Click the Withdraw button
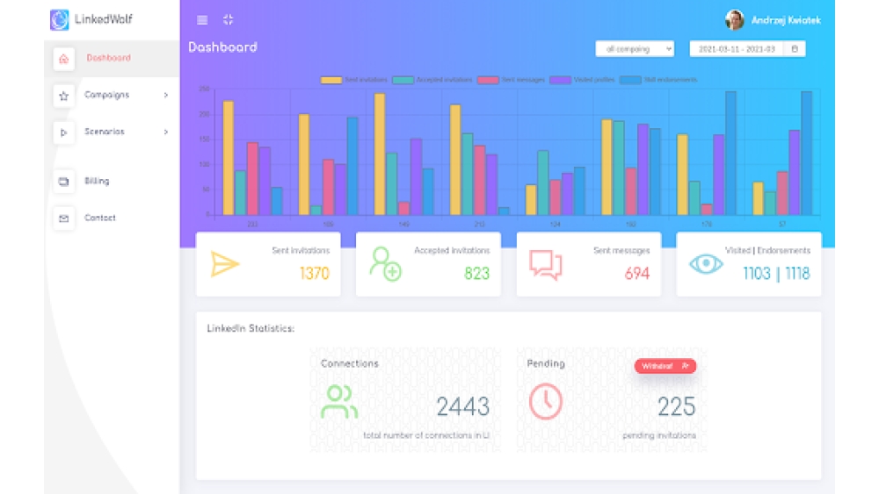The width and height of the screenshot is (879, 494). point(665,366)
